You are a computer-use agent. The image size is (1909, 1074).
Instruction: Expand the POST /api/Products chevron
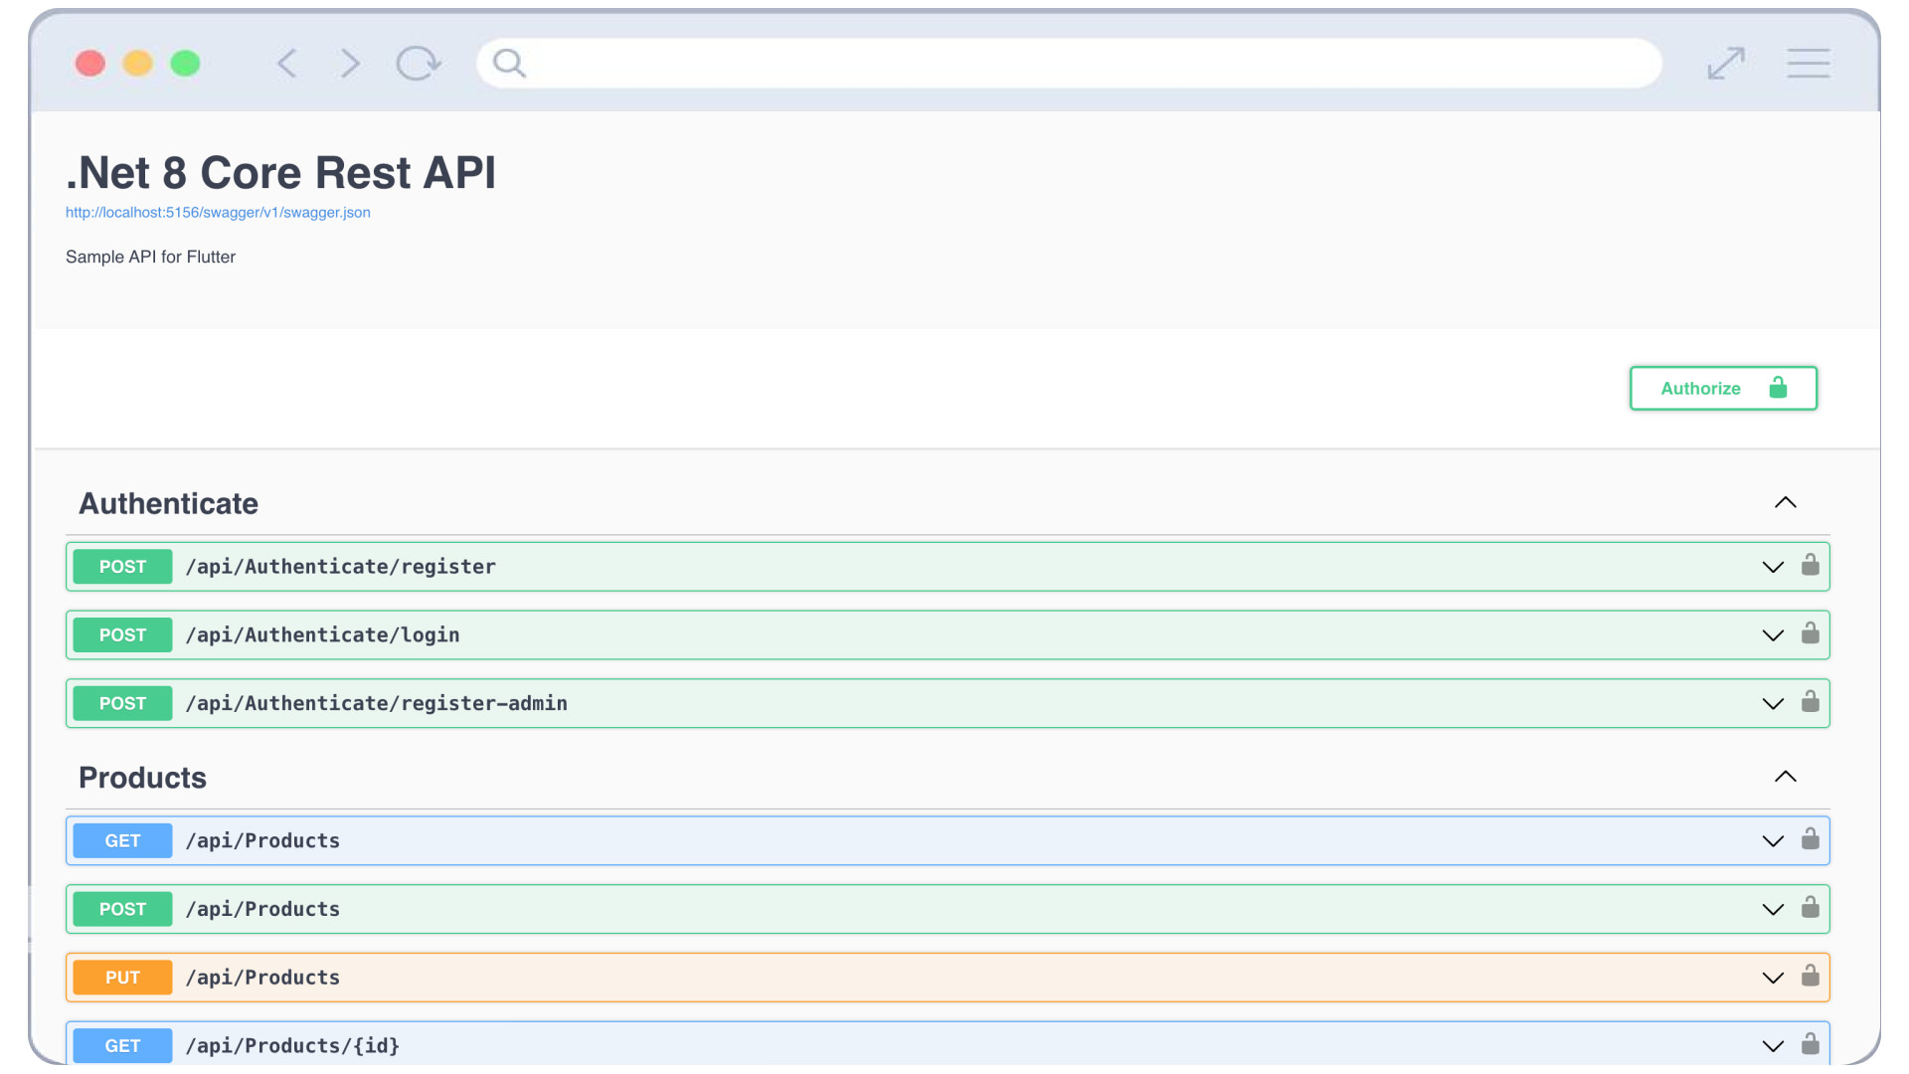1773,910
